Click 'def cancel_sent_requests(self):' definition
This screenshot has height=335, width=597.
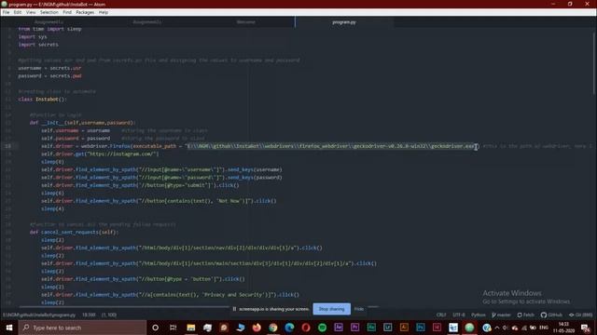coord(75,232)
